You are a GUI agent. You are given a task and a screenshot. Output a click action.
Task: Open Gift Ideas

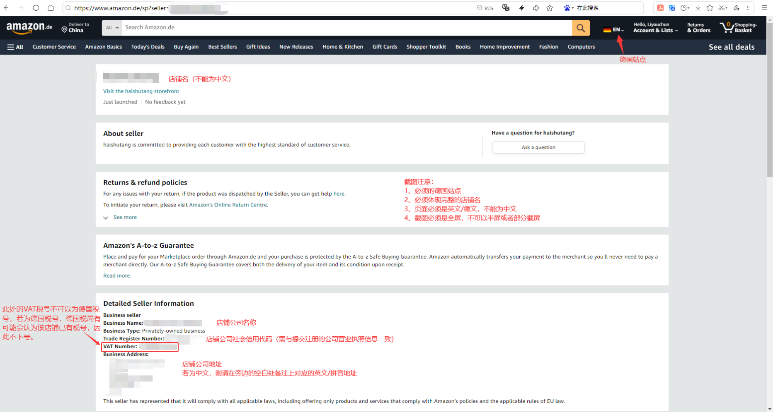(258, 47)
